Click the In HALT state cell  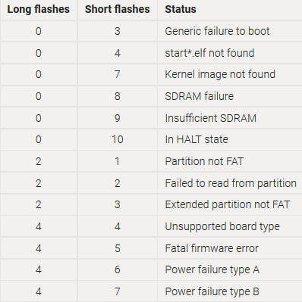click(x=197, y=139)
